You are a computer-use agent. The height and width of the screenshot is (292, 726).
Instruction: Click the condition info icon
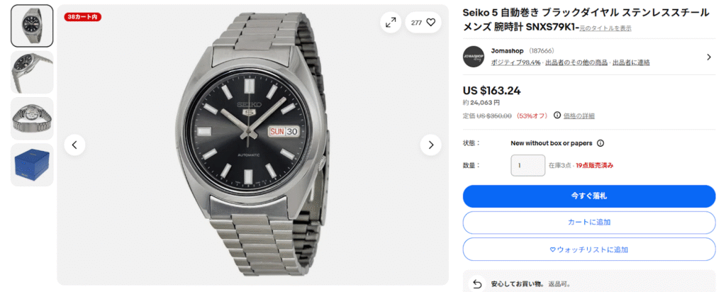coord(601,142)
